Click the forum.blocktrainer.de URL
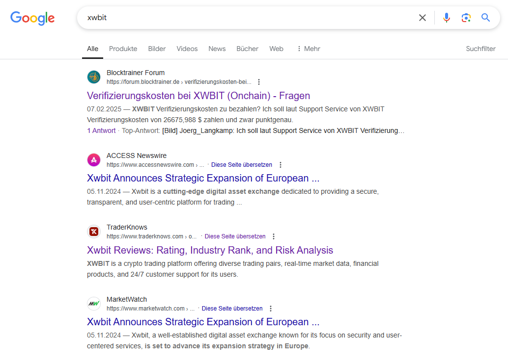 179,82
